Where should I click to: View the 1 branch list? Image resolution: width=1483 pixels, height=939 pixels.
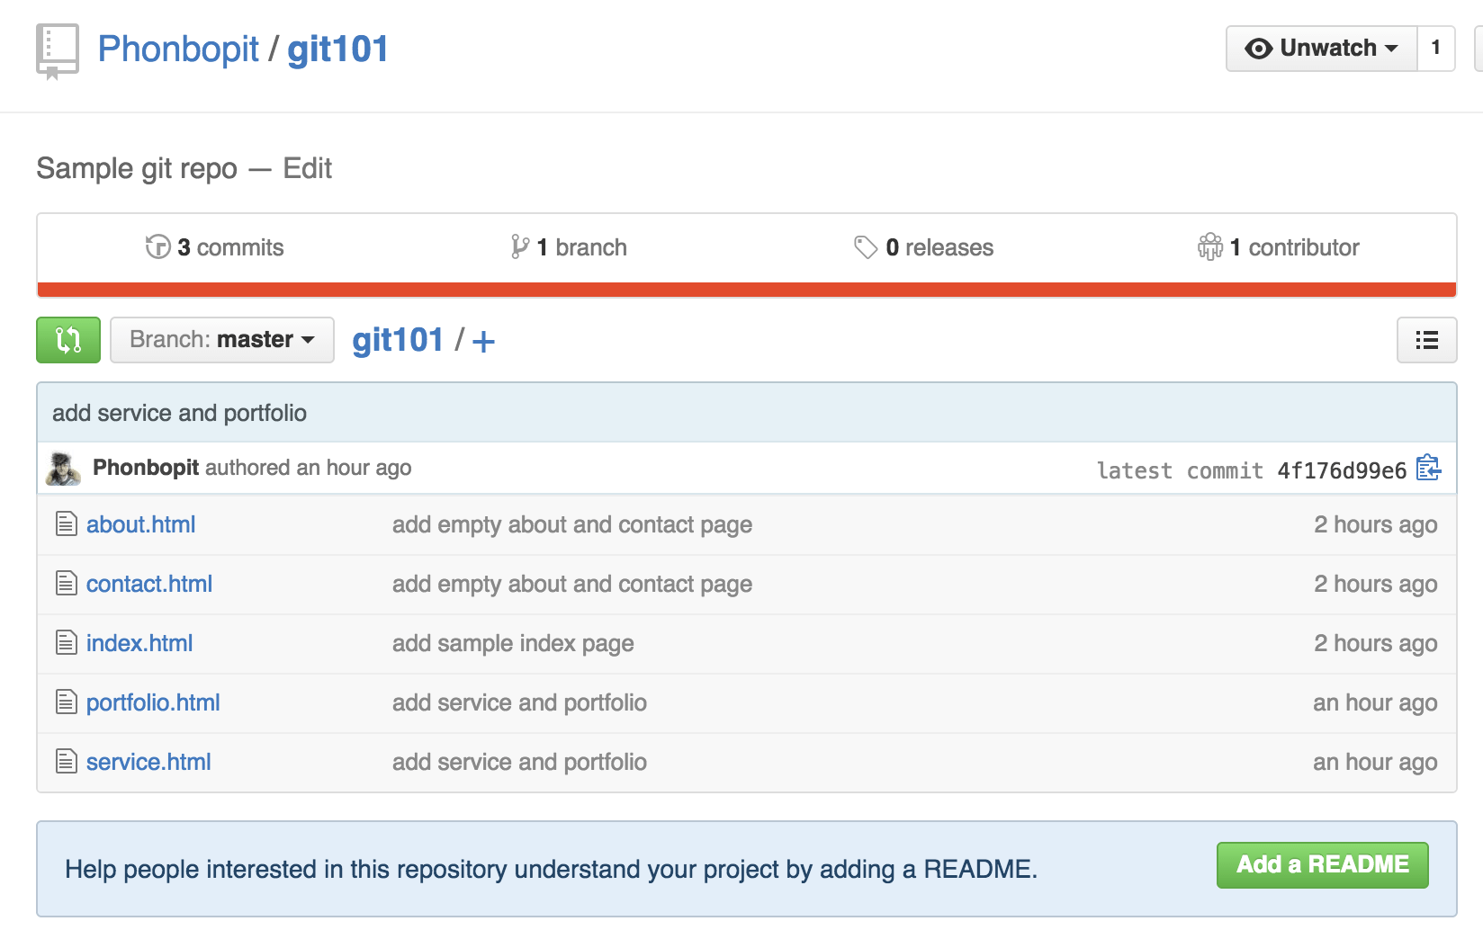point(569,247)
